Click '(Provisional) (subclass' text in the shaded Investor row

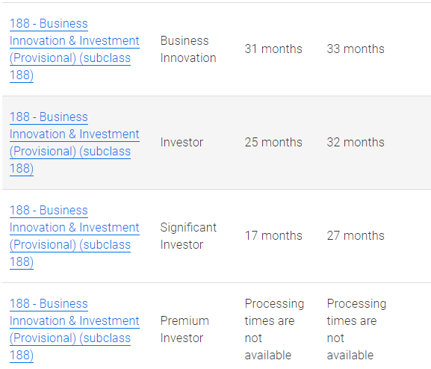[70, 151]
